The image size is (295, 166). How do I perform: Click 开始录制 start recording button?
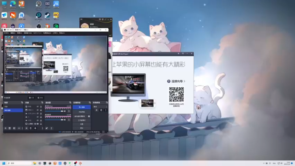tap(81, 112)
